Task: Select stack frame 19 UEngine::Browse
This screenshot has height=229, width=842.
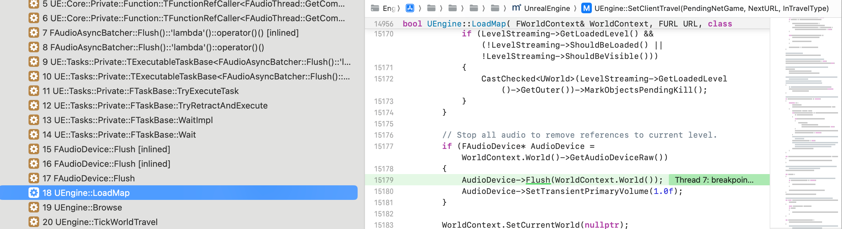Action: pos(88,207)
